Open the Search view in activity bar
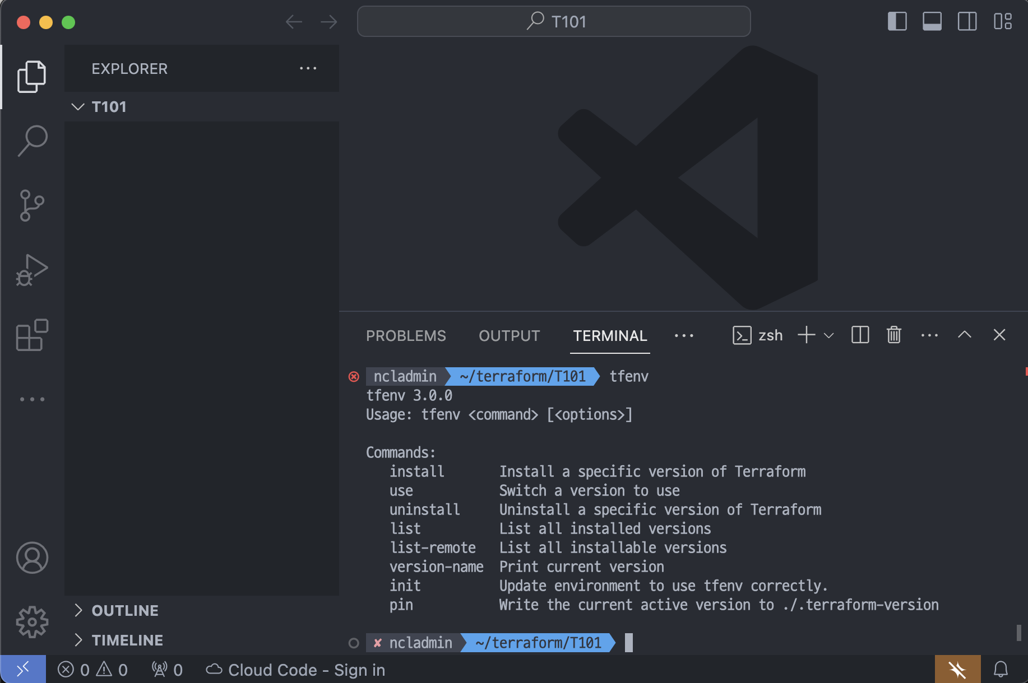This screenshot has width=1028, height=683. [32, 141]
